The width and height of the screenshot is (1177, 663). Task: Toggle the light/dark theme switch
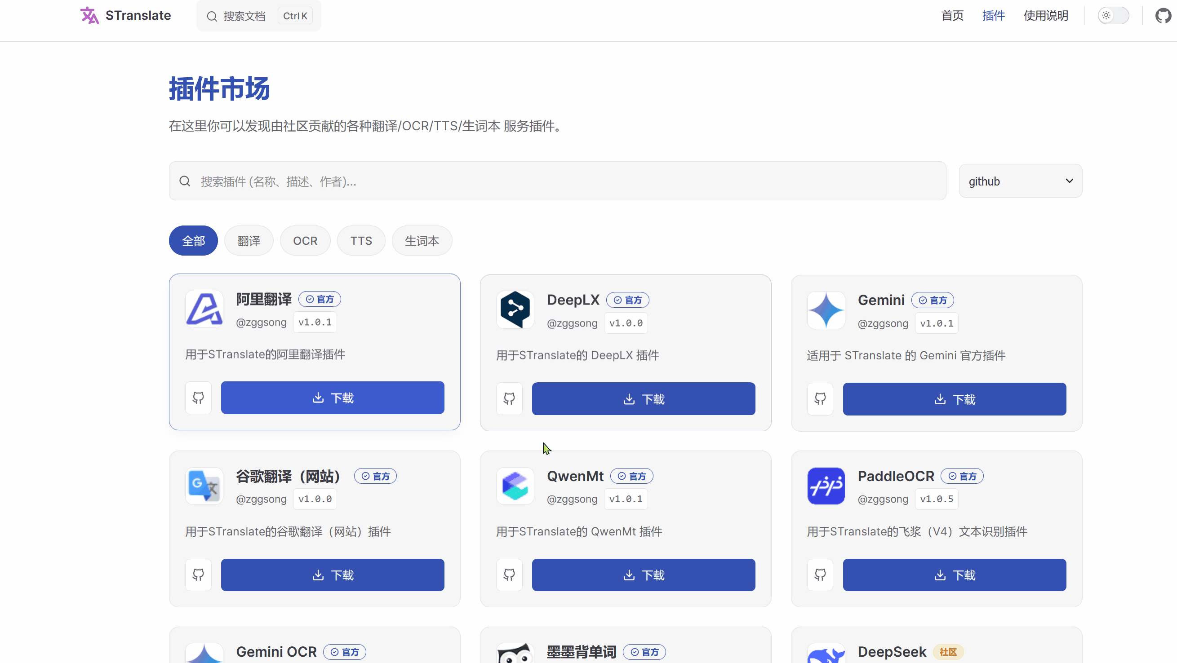1114,16
